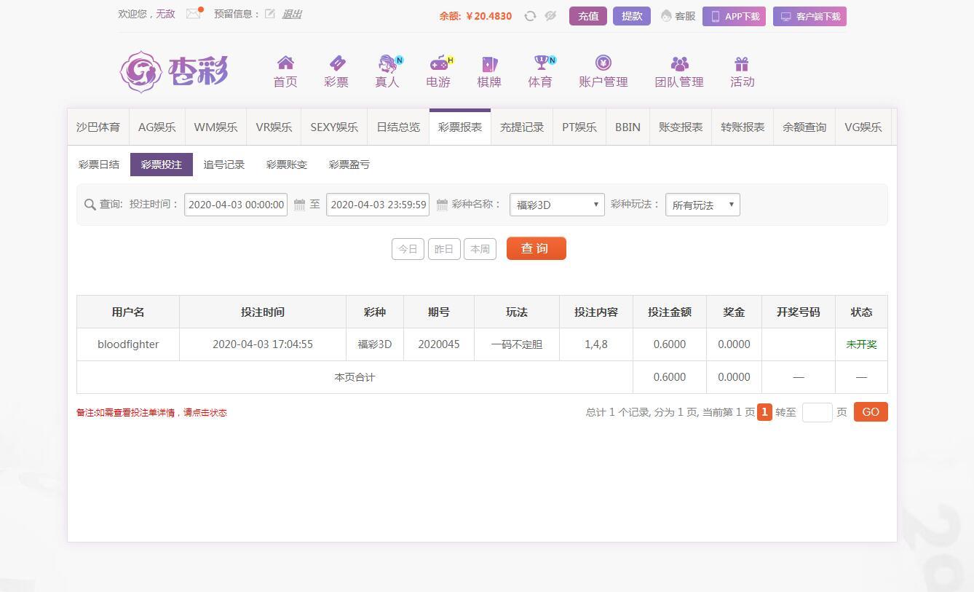Open the mail envelope icon with notification
The height and width of the screenshot is (592, 974).
coord(194,13)
